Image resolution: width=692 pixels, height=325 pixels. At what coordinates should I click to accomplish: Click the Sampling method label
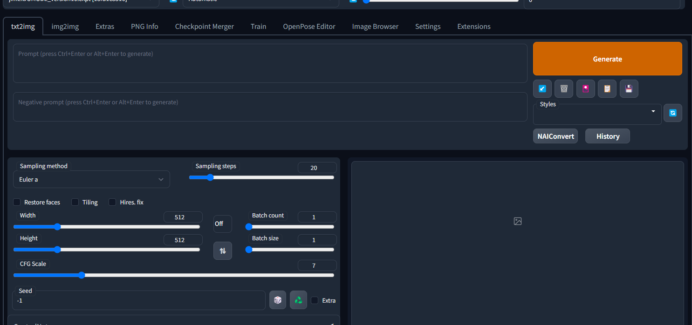[x=44, y=166]
